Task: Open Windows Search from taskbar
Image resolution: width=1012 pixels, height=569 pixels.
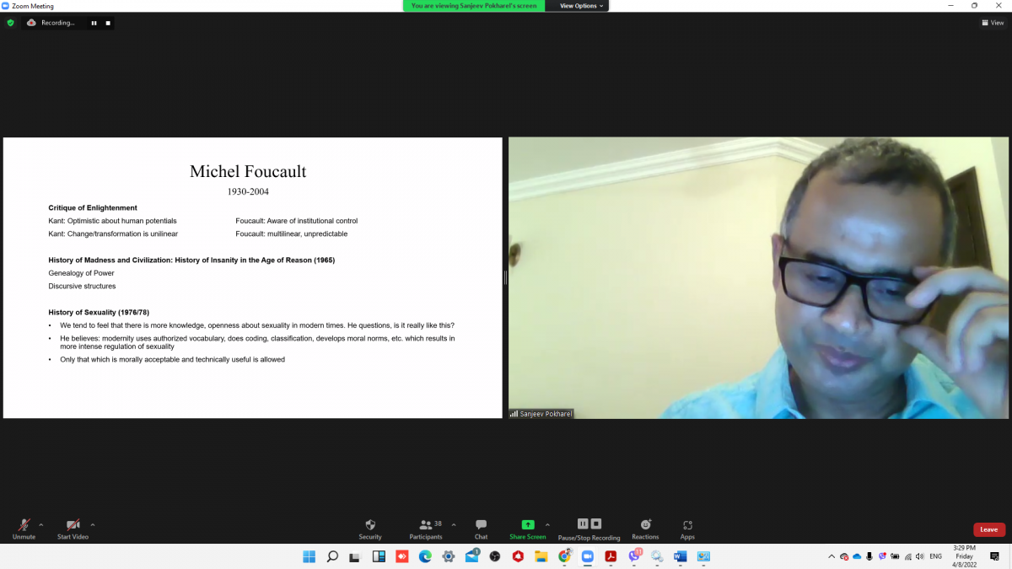Action: 332,556
